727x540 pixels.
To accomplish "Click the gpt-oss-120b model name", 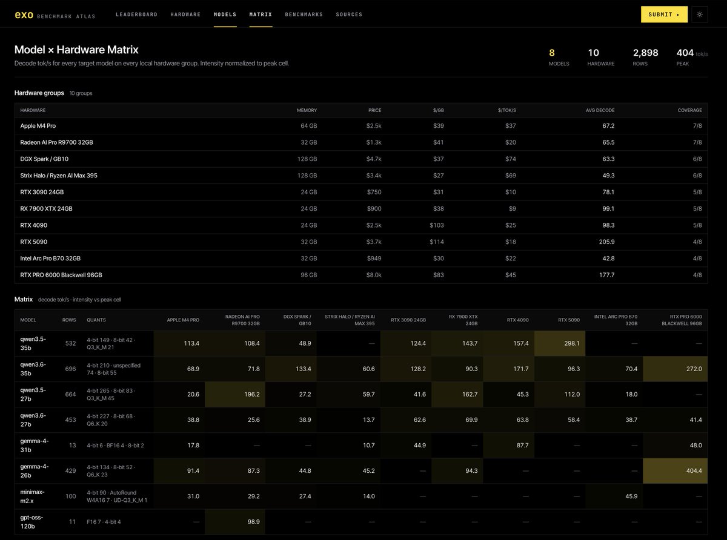I will click(x=33, y=521).
